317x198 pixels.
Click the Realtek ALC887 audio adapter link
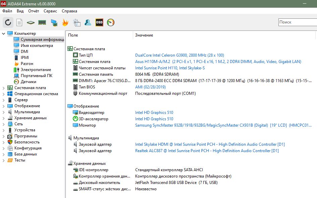point(207,151)
